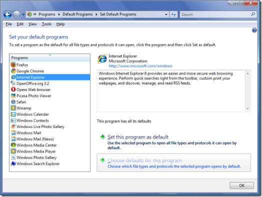Expand the arrow after Programs breadcrumb
262x197 pixels.
pyautogui.click(x=59, y=14)
